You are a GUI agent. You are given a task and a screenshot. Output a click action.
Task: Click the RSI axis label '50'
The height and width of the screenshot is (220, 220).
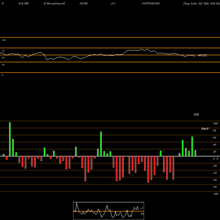[3, 58]
